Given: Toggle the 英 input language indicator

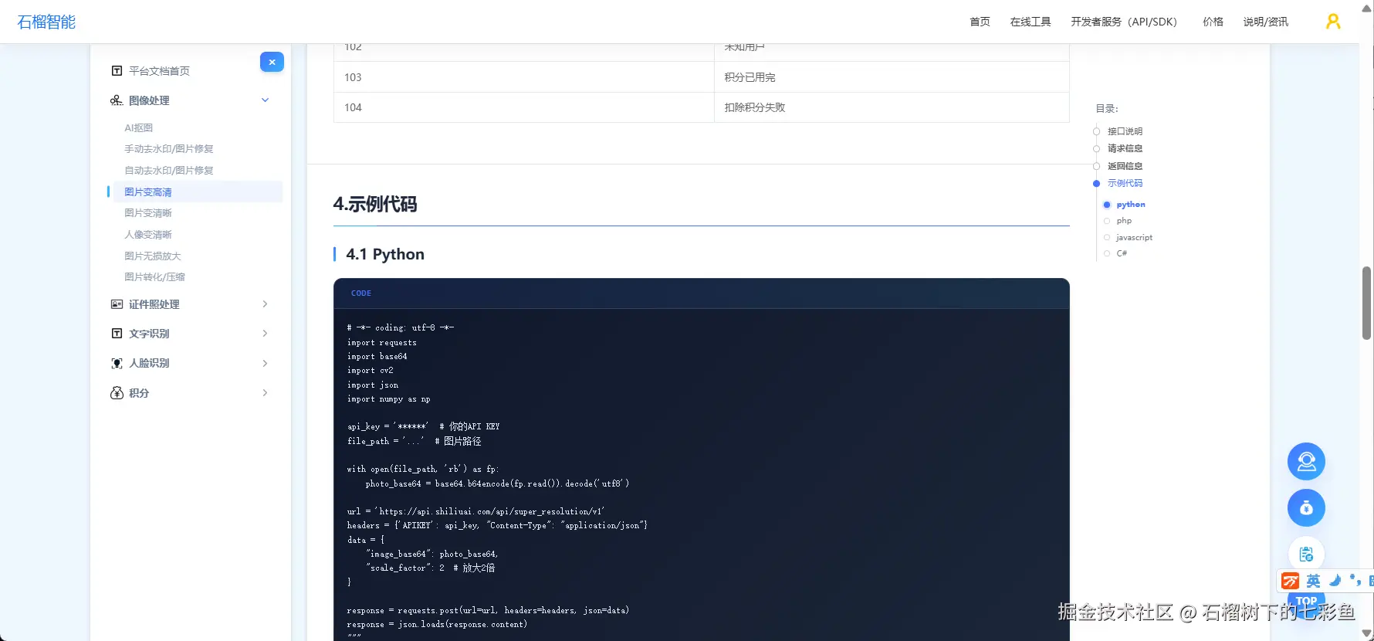Looking at the screenshot, I should pos(1313,581).
